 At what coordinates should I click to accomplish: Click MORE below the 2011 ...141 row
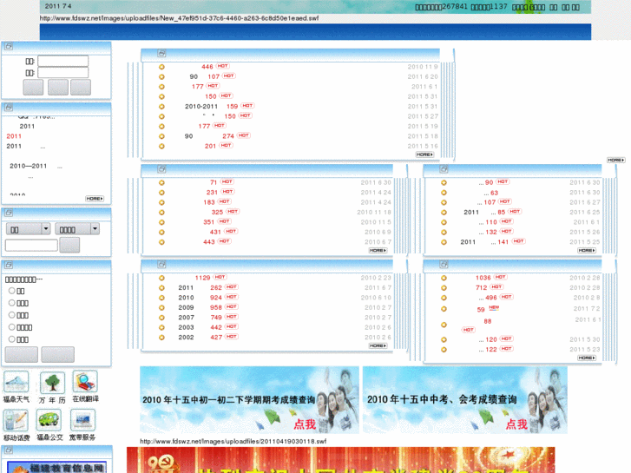587,251
